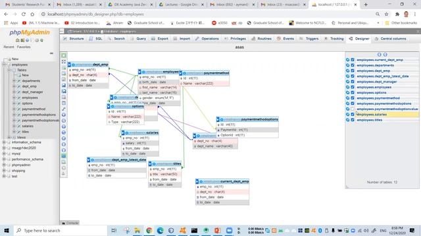Screen dimensions: 421x236
Task: Collapse the employees database node
Action: tap(4, 65)
